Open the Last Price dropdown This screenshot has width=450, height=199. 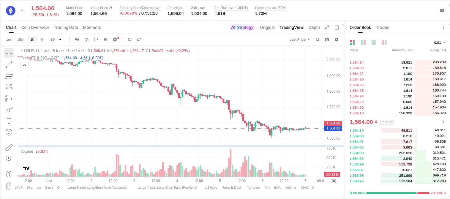pos(299,40)
